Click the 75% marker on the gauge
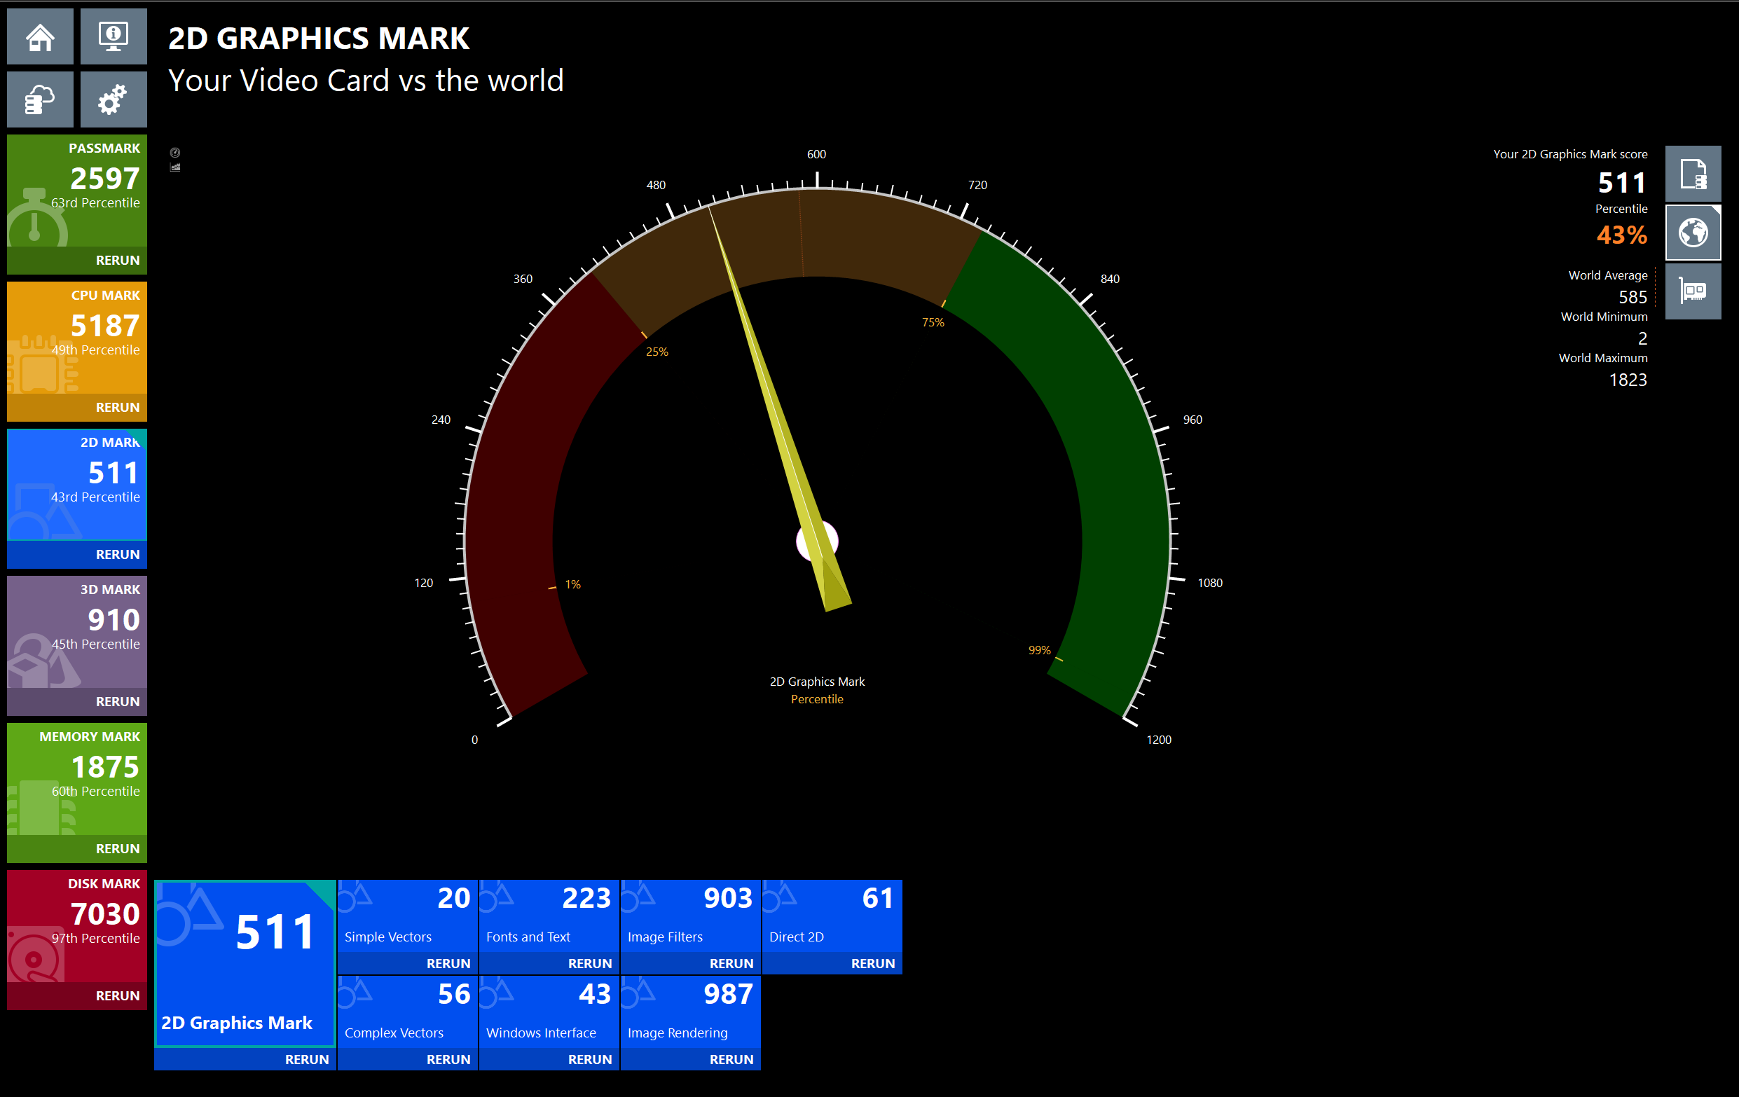 933,322
